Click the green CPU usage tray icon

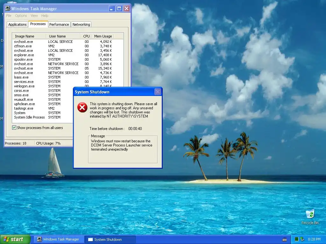(x=297, y=239)
